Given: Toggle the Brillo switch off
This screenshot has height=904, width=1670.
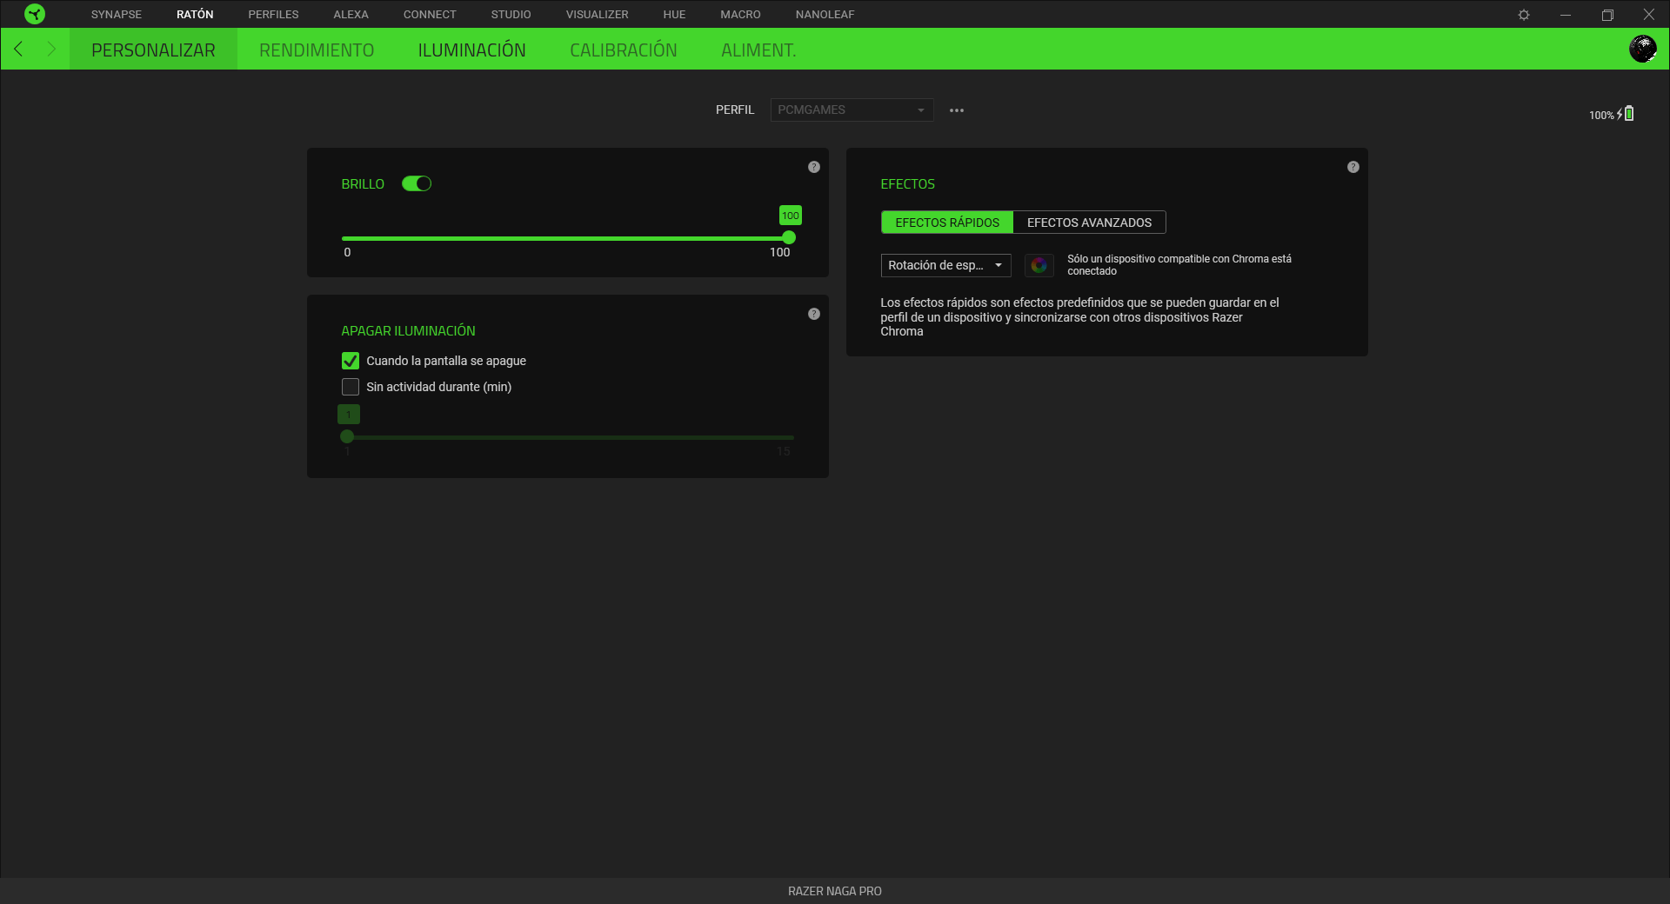Looking at the screenshot, I should [x=417, y=183].
